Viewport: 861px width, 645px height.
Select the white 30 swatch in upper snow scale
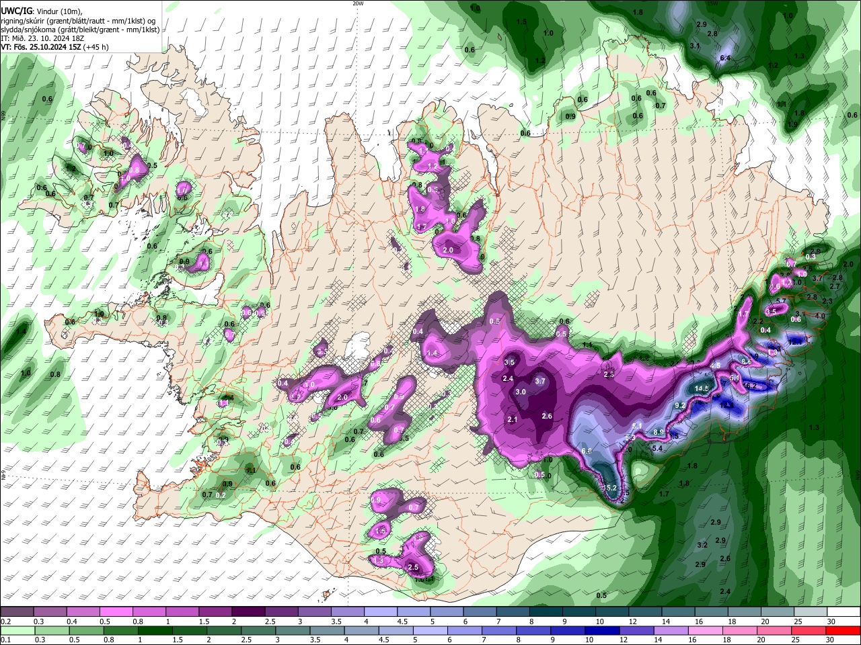844,611
